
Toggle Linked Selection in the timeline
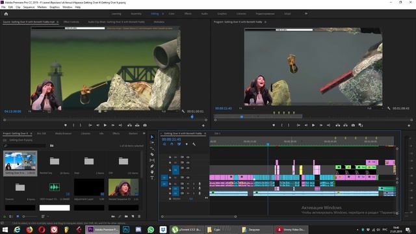[x=179, y=144]
